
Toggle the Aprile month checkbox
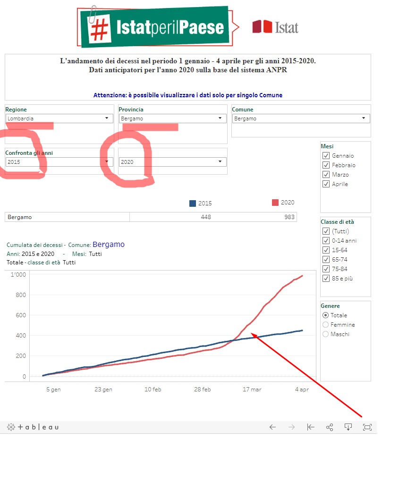coord(326,184)
